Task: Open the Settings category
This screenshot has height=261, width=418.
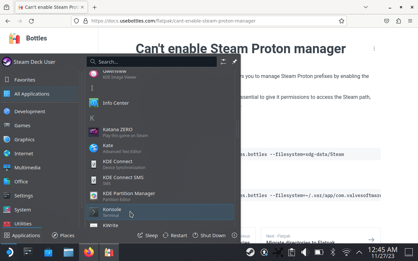Action: tap(40, 195)
